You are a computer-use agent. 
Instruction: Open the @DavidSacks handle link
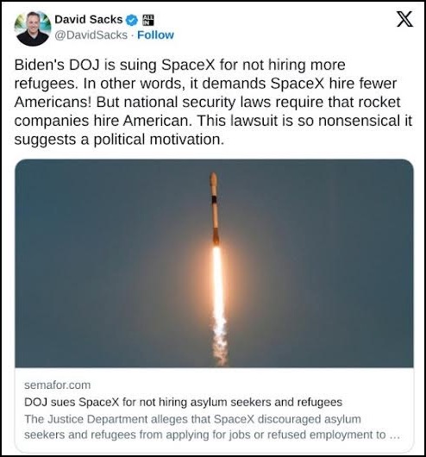coord(91,35)
